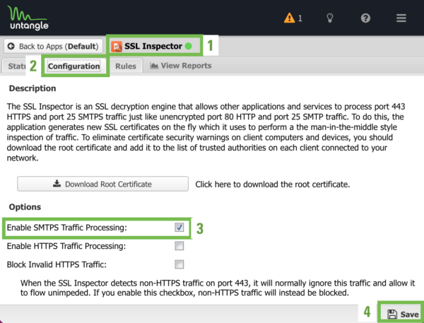Screen dimensions: 424x323
Task: Switch to the Rules tab
Action: pyautogui.click(x=126, y=66)
